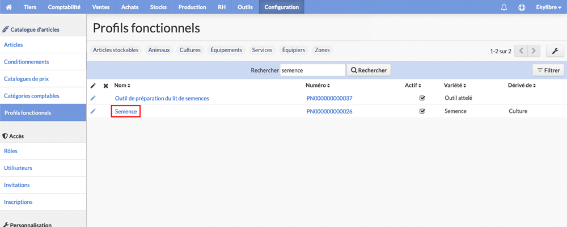Open number PN000000000026 link

[x=329, y=111]
